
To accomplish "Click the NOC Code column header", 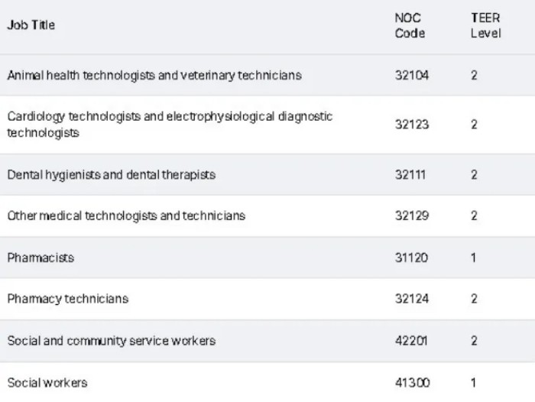I will (410, 25).
